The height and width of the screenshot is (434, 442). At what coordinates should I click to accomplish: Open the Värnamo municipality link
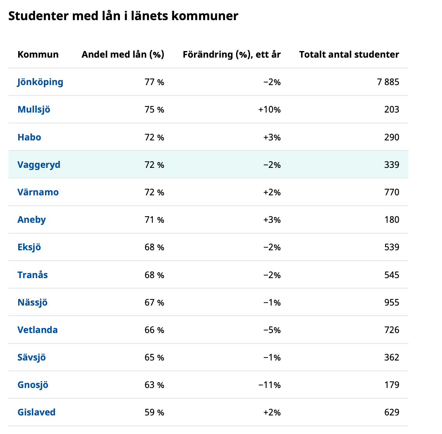point(38,192)
